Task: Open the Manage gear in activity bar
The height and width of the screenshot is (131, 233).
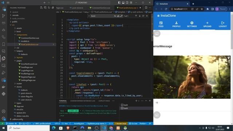Action: point(4,118)
